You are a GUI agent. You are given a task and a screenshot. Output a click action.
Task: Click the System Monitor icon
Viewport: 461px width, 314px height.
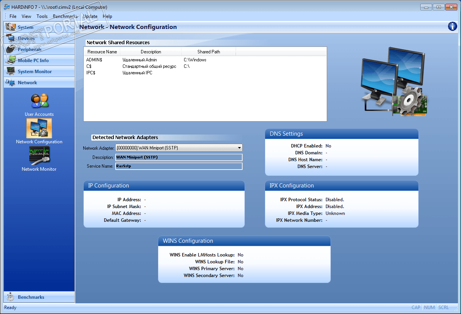click(11, 72)
